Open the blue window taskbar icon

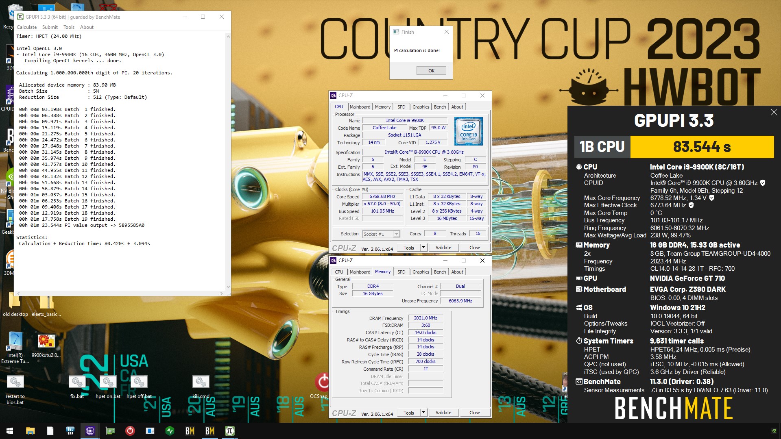coord(150,431)
